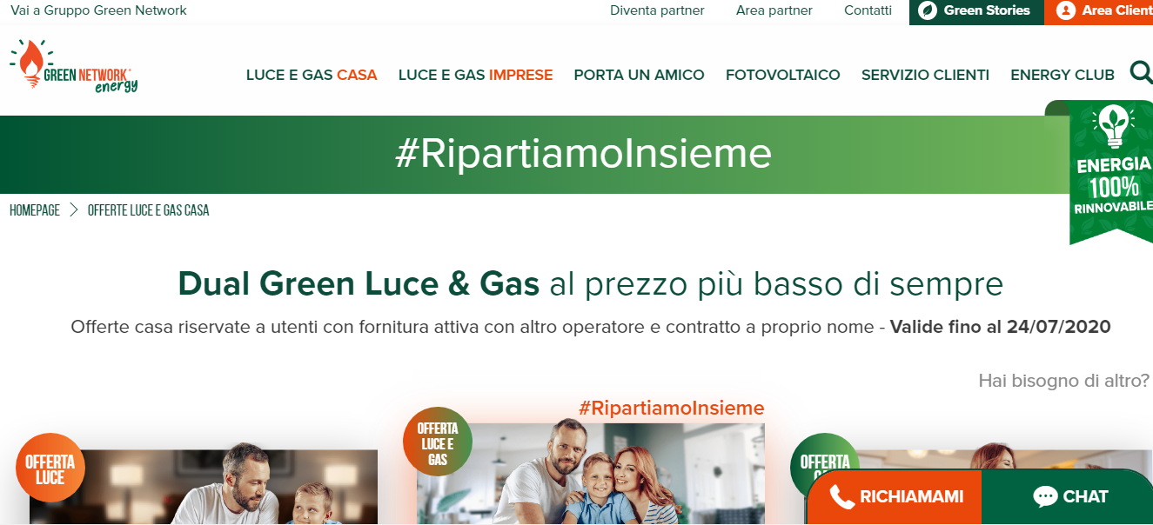Open the Fotovoltaico menu item

[783, 75]
